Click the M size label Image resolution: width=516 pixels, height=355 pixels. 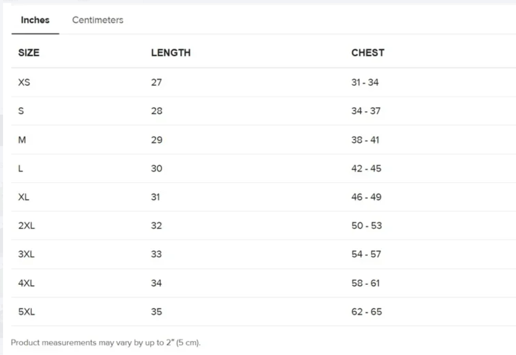pyautogui.click(x=22, y=140)
